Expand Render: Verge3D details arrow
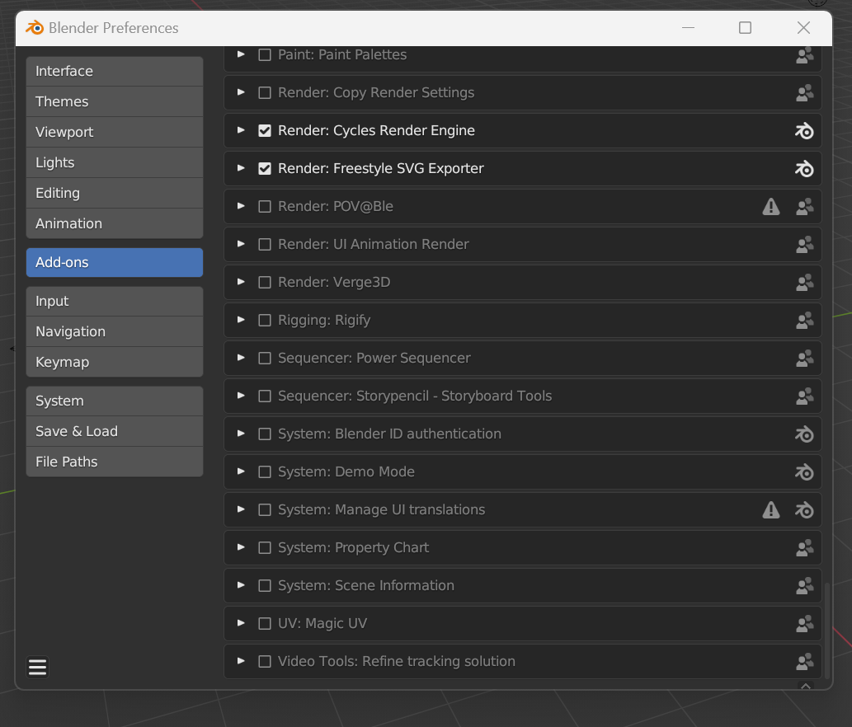 [241, 283]
